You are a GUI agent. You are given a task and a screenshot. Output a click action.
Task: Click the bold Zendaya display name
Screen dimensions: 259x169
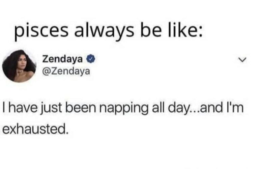62,59
